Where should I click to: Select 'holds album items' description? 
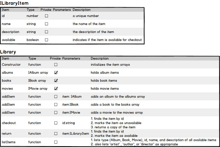[105, 72]
